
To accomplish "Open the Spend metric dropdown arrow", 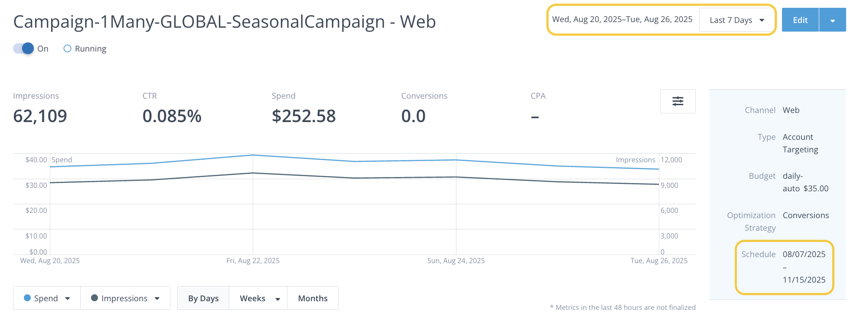I will (68, 298).
